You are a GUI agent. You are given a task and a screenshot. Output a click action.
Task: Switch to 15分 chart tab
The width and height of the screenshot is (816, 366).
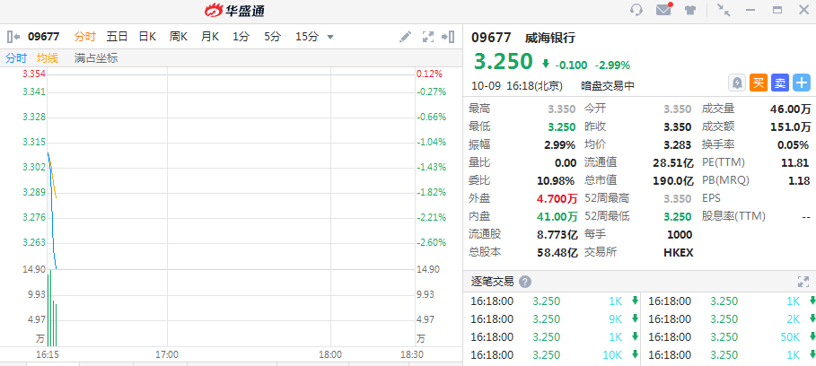point(307,37)
